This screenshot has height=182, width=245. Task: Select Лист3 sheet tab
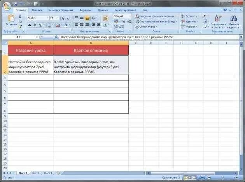48,173
